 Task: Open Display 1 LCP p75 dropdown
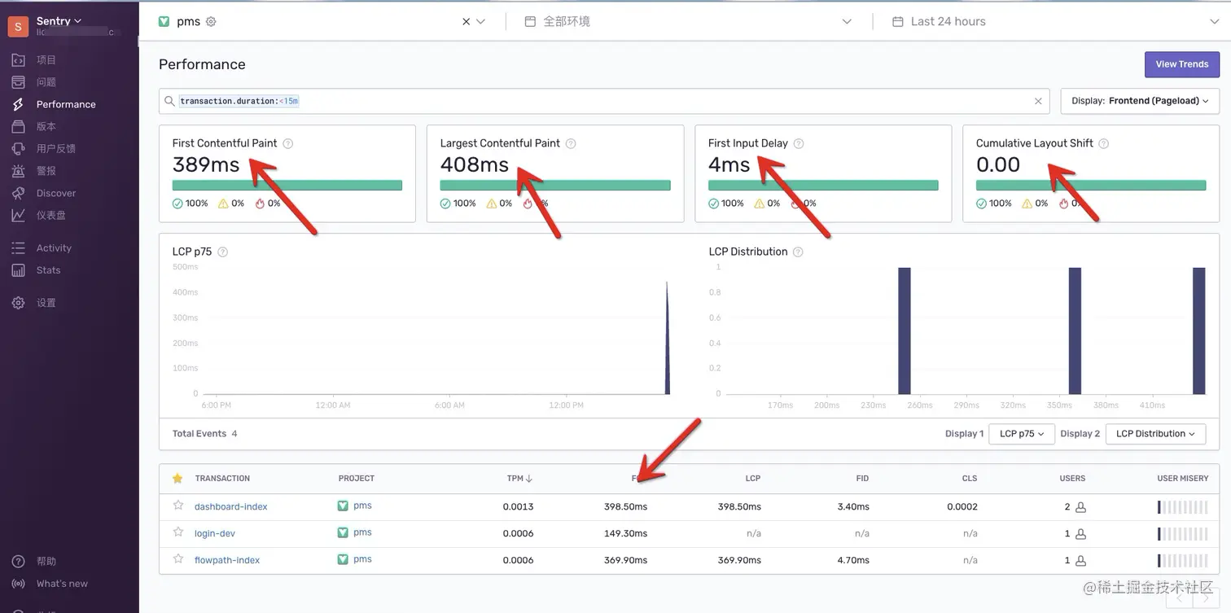click(1022, 434)
